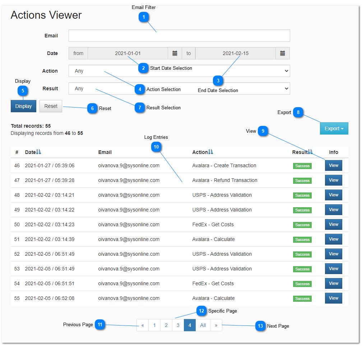Click 'FedEx - Get Costs' in row 54

click(213, 283)
